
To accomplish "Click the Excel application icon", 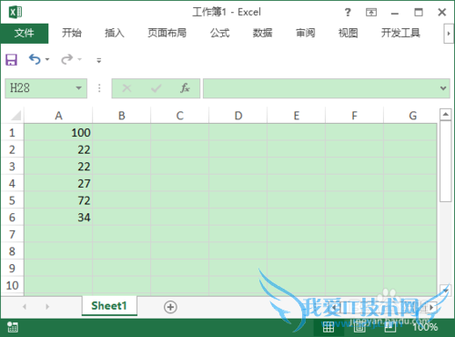I will click(15, 12).
